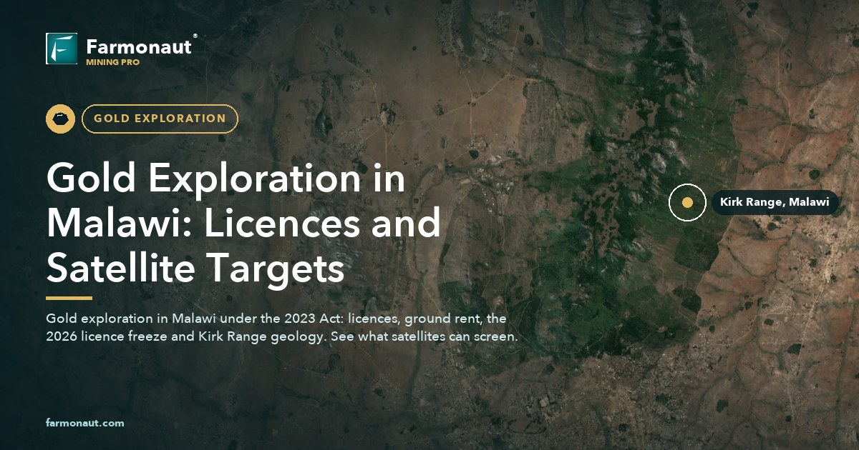Click the gold nugget badge icon

[x=61, y=119]
